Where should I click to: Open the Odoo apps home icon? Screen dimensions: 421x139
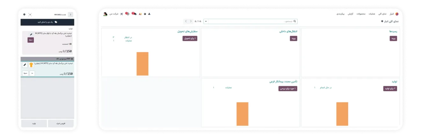click(x=397, y=14)
